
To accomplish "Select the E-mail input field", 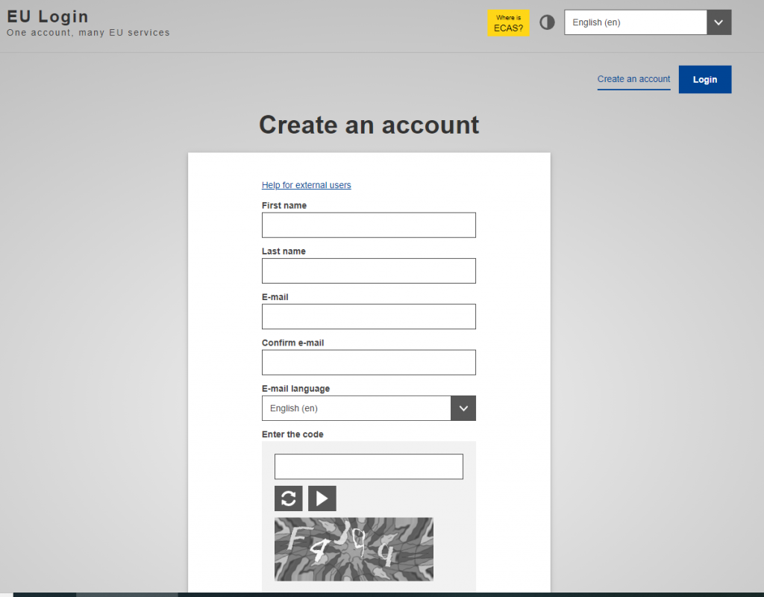I will tap(369, 316).
